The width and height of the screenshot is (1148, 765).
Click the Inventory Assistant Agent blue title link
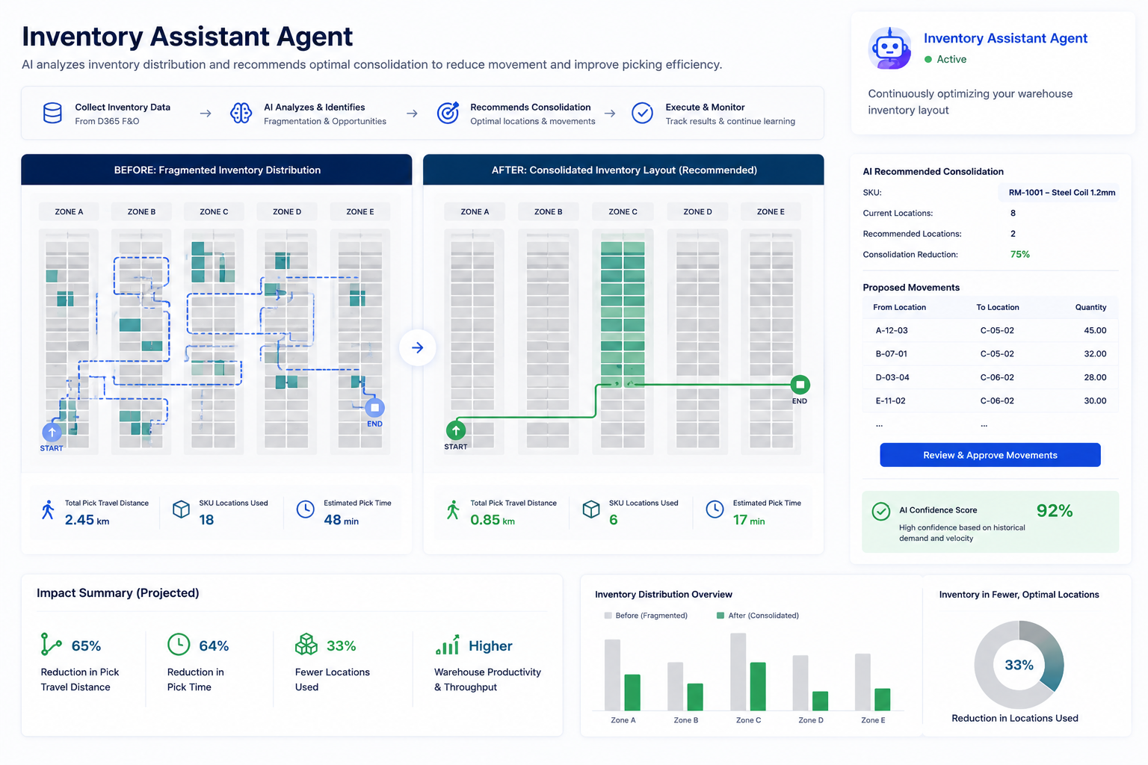[x=1005, y=38]
